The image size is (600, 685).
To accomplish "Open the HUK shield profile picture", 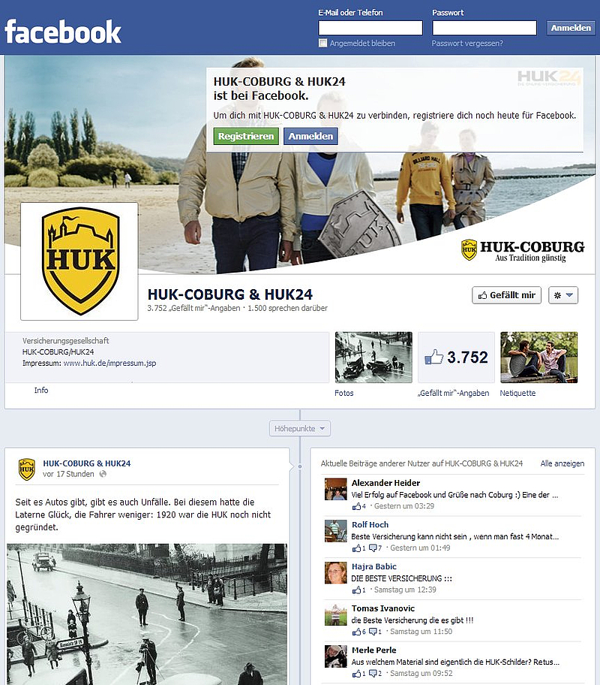I will [79, 261].
